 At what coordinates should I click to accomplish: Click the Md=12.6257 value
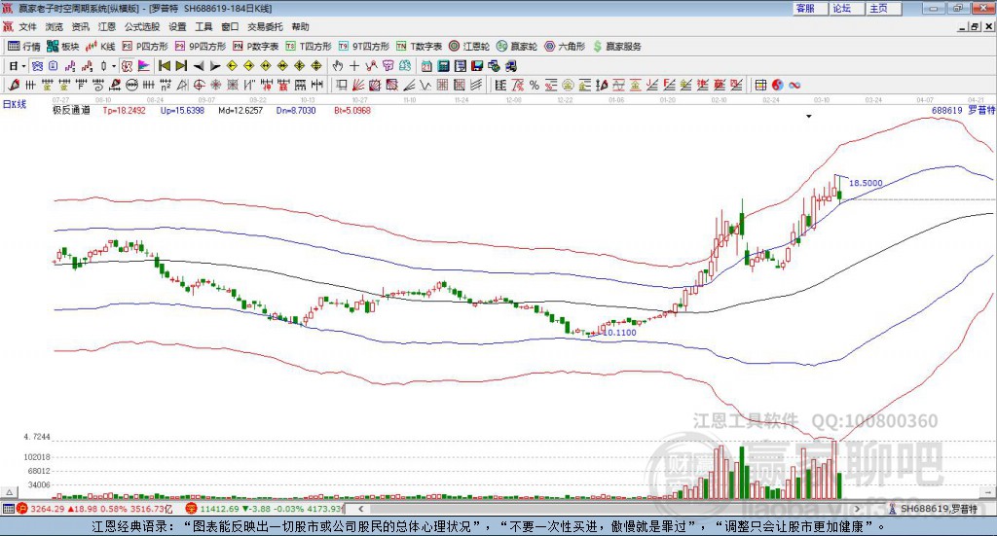(240, 110)
